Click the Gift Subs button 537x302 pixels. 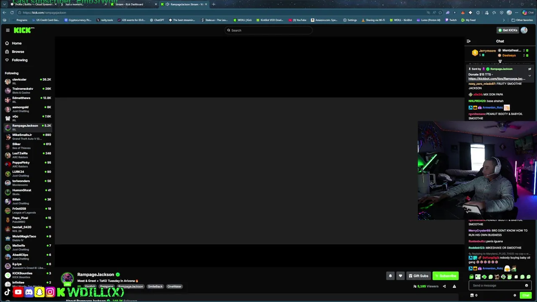coord(418,276)
